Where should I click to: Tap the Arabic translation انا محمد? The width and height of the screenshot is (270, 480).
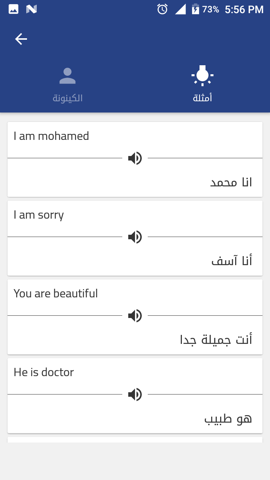231,182
